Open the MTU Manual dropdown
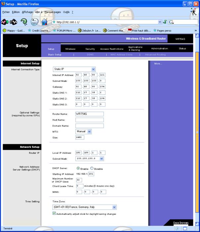 pos(83,131)
